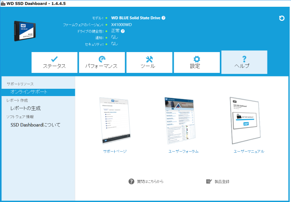291x202 pixels.
Task: Open SSD Dashboardについて in the sidebar
Action: (35, 125)
